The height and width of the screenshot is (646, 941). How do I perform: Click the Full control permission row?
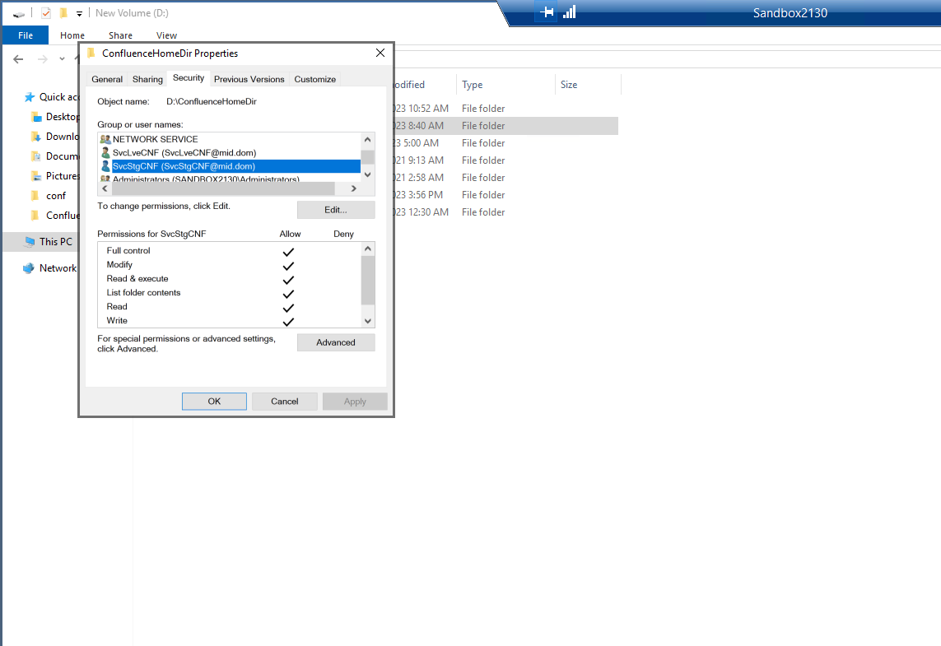click(230, 251)
